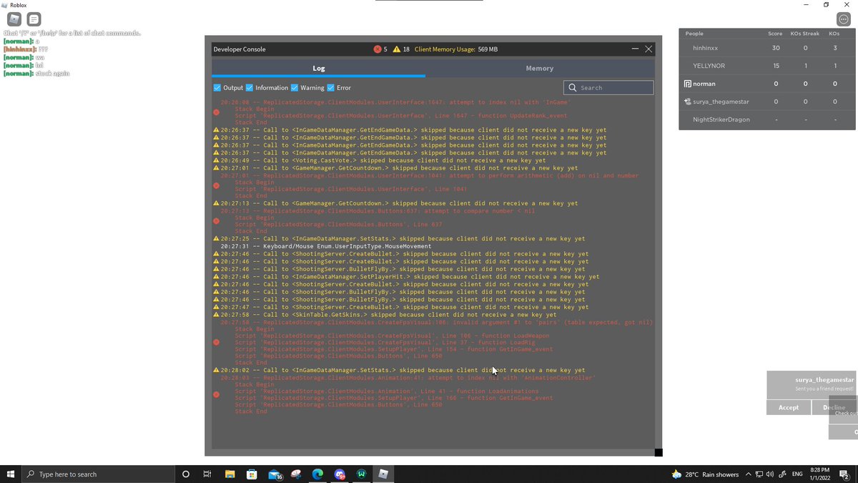Open network status tray icon
858x483 pixels.
click(759, 474)
